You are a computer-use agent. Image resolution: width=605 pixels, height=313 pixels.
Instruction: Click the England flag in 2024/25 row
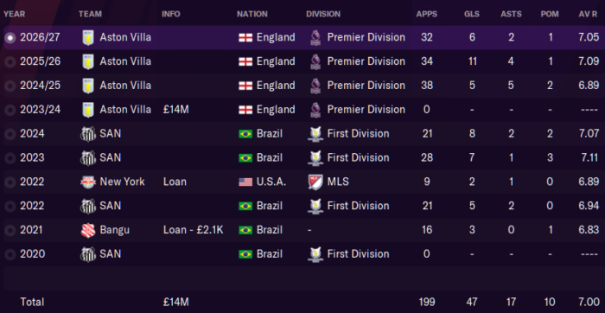tap(245, 86)
